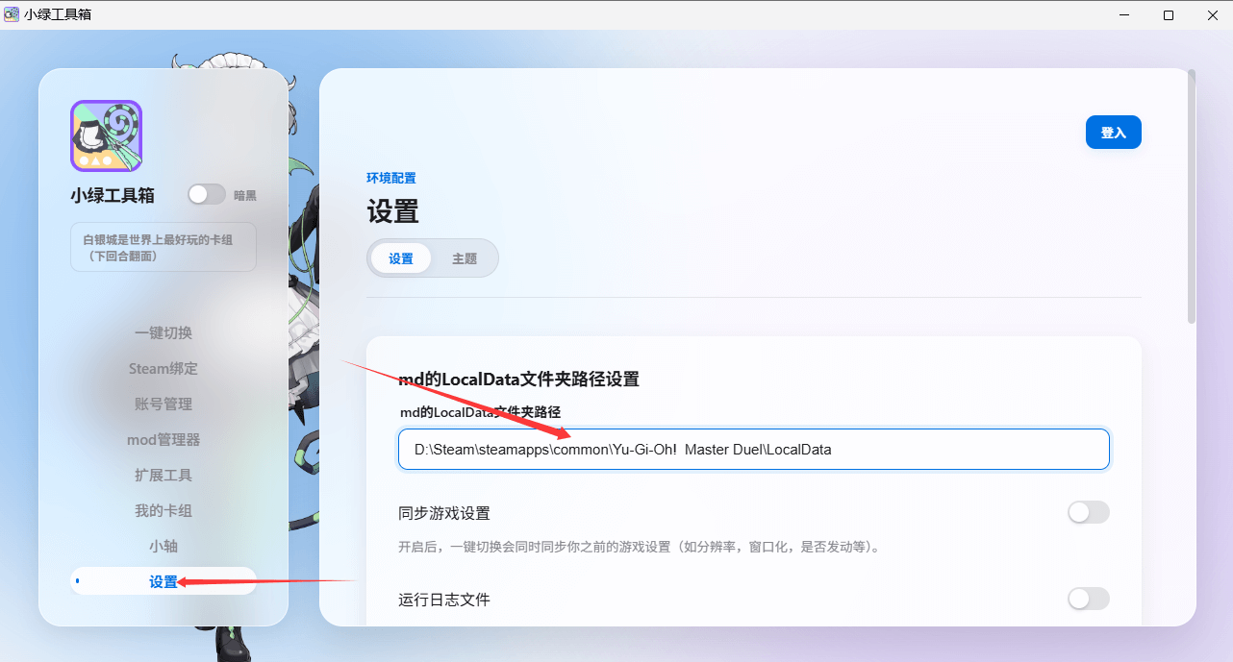Open the Steam绑定 section
1233x662 pixels.
click(x=163, y=368)
